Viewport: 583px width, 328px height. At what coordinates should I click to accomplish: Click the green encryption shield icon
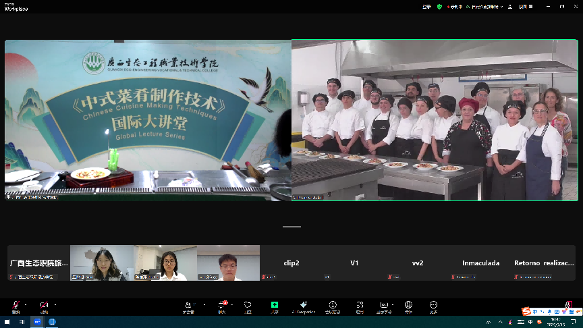click(x=439, y=7)
